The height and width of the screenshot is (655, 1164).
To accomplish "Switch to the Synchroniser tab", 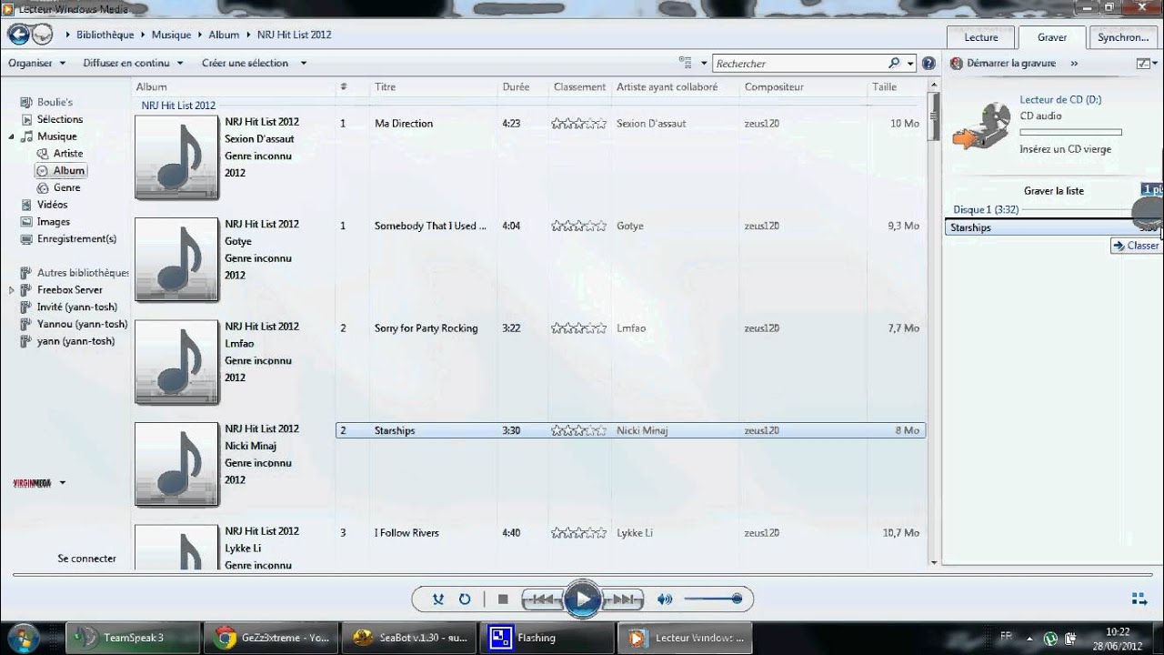I will [x=1123, y=37].
